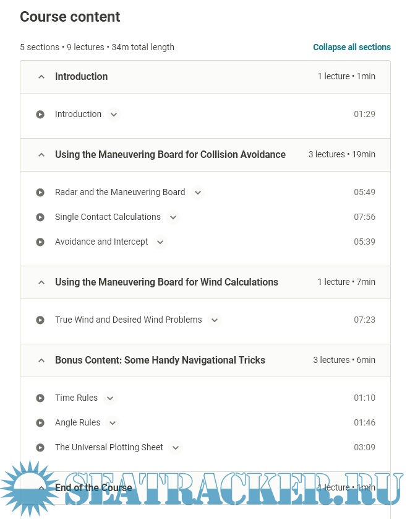Show details for Single Contact Calculations
The width and height of the screenshot is (410, 519).
pos(173,217)
